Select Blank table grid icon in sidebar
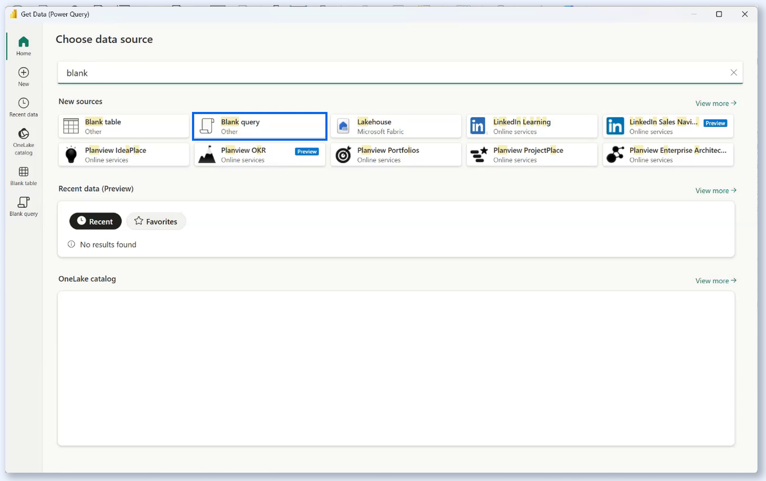The height and width of the screenshot is (481, 766). point(23,172)
